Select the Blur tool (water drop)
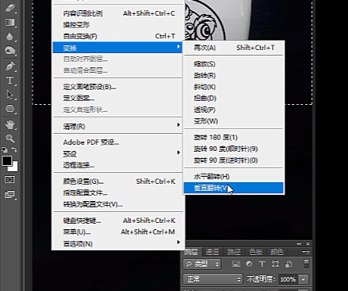The image size is (348, 291). (x=10, y=37)
